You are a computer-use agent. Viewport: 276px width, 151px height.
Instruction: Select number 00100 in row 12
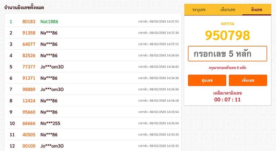29,146
